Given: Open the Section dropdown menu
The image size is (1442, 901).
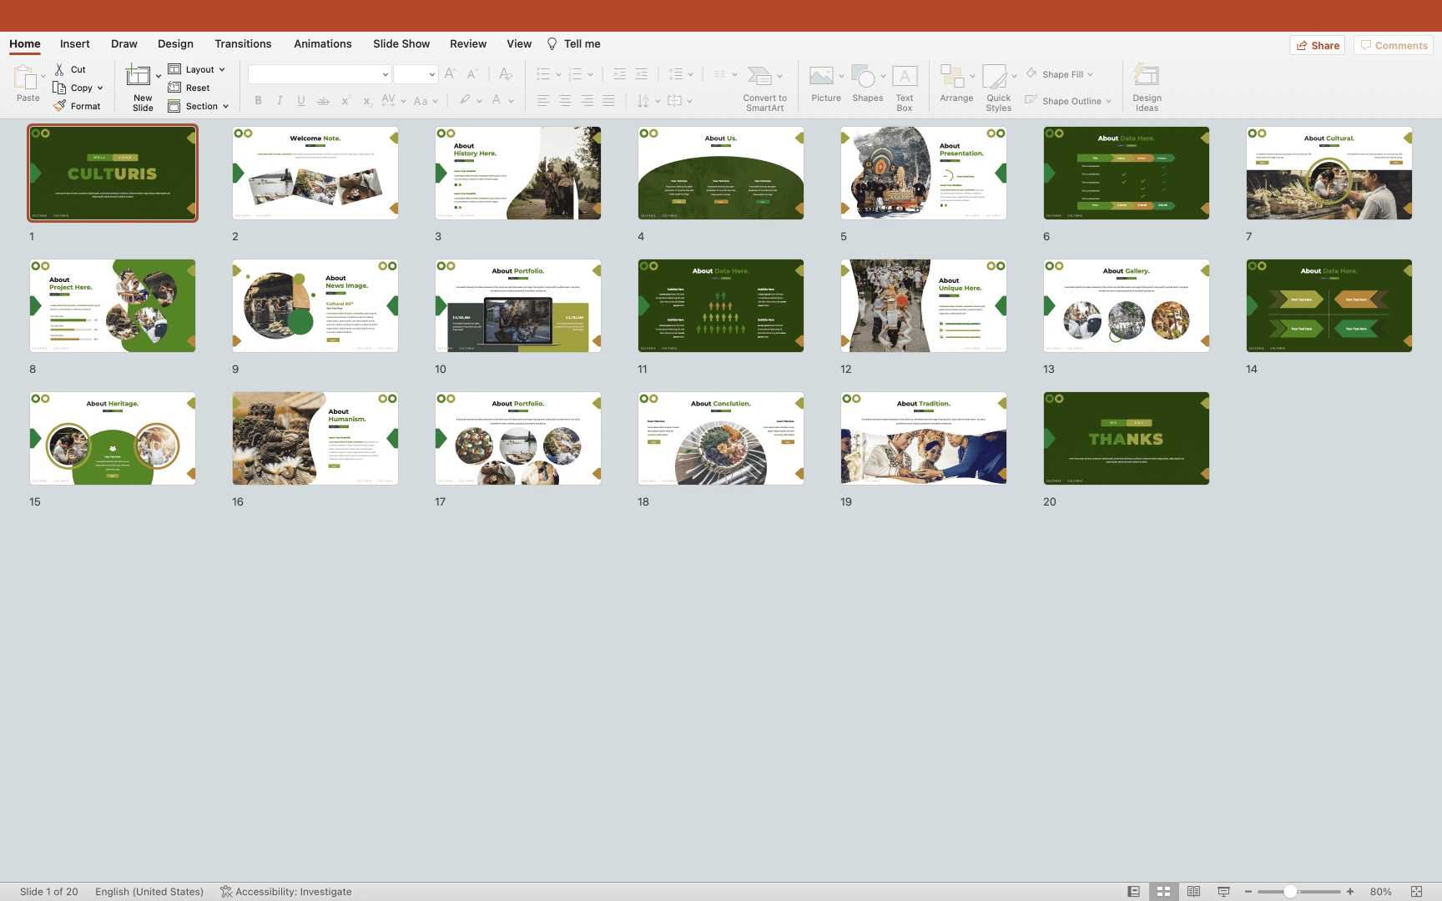Looking at the screenshot, I should [225, 107].
